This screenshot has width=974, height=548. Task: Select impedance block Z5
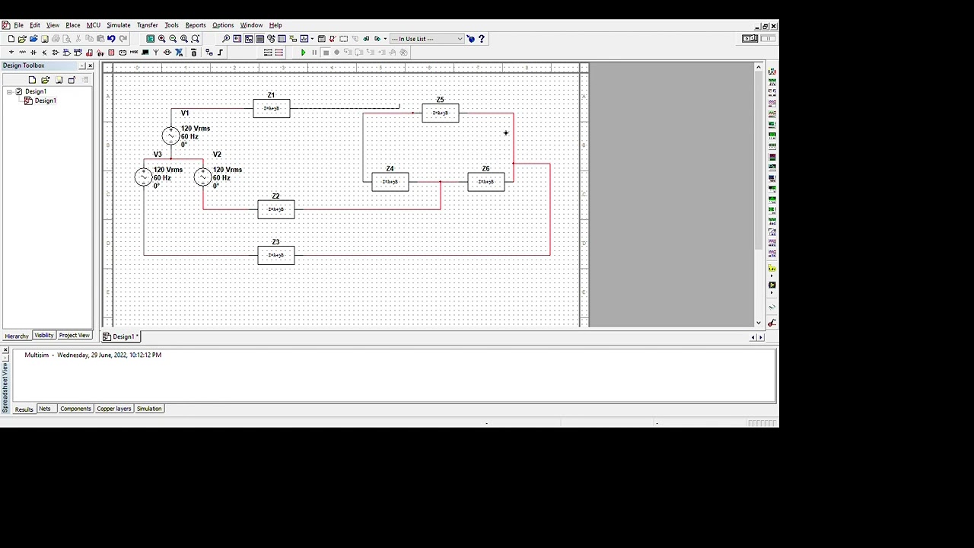pyautogui.click(x=441, y=113)
